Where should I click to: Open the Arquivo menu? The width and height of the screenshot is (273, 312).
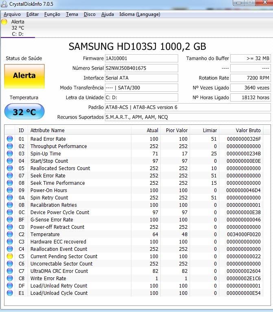[12, 14]
